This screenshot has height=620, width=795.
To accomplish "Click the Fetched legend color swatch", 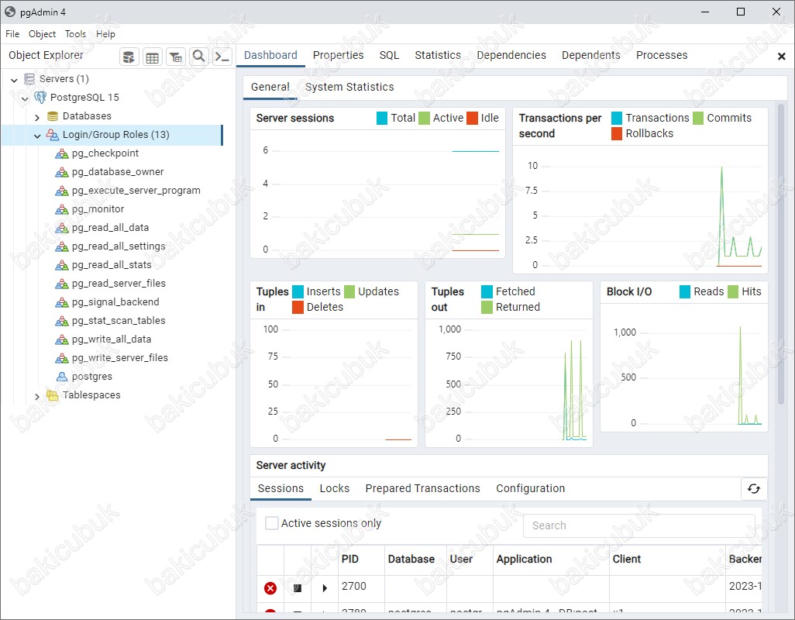I will point(487,291).
